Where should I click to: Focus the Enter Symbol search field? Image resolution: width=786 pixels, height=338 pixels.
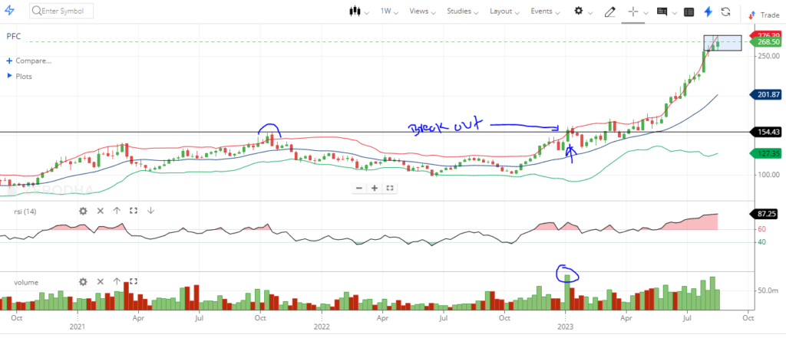click(61, 11)
